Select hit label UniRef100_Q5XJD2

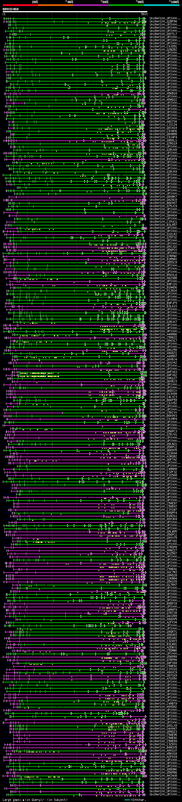[163, 247]
